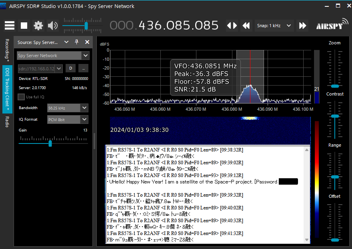Mute audio with the speaker icon
Screen dimensions: 352x249
click(x=53, y=26)
